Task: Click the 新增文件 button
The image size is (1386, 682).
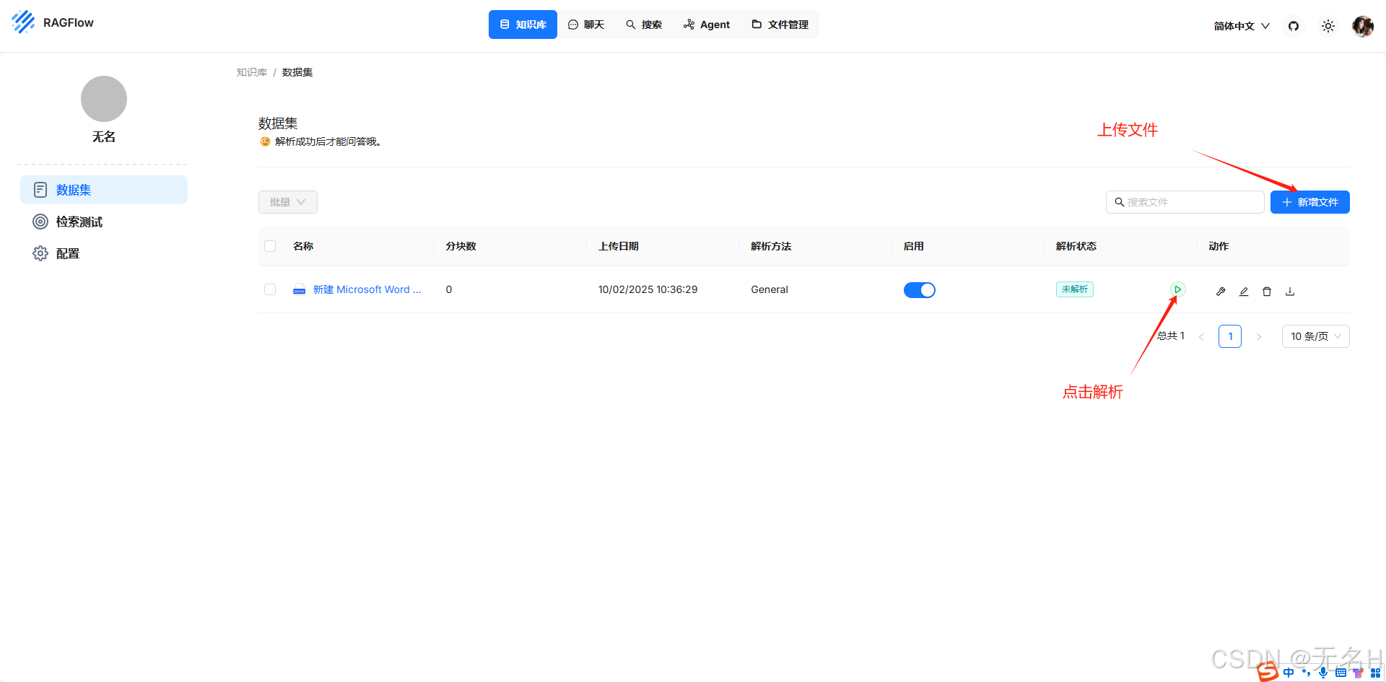Action: point(1309,202)
